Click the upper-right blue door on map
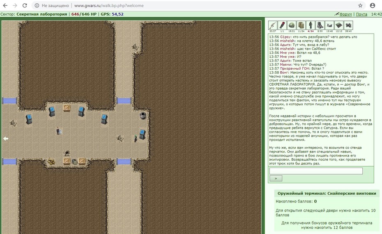The image size is (382, 234). point(124,100)
